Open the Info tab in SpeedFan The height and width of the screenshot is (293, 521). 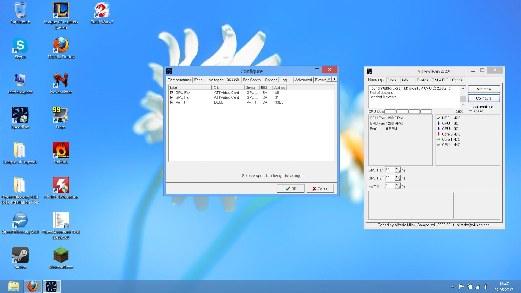(405, 80)
